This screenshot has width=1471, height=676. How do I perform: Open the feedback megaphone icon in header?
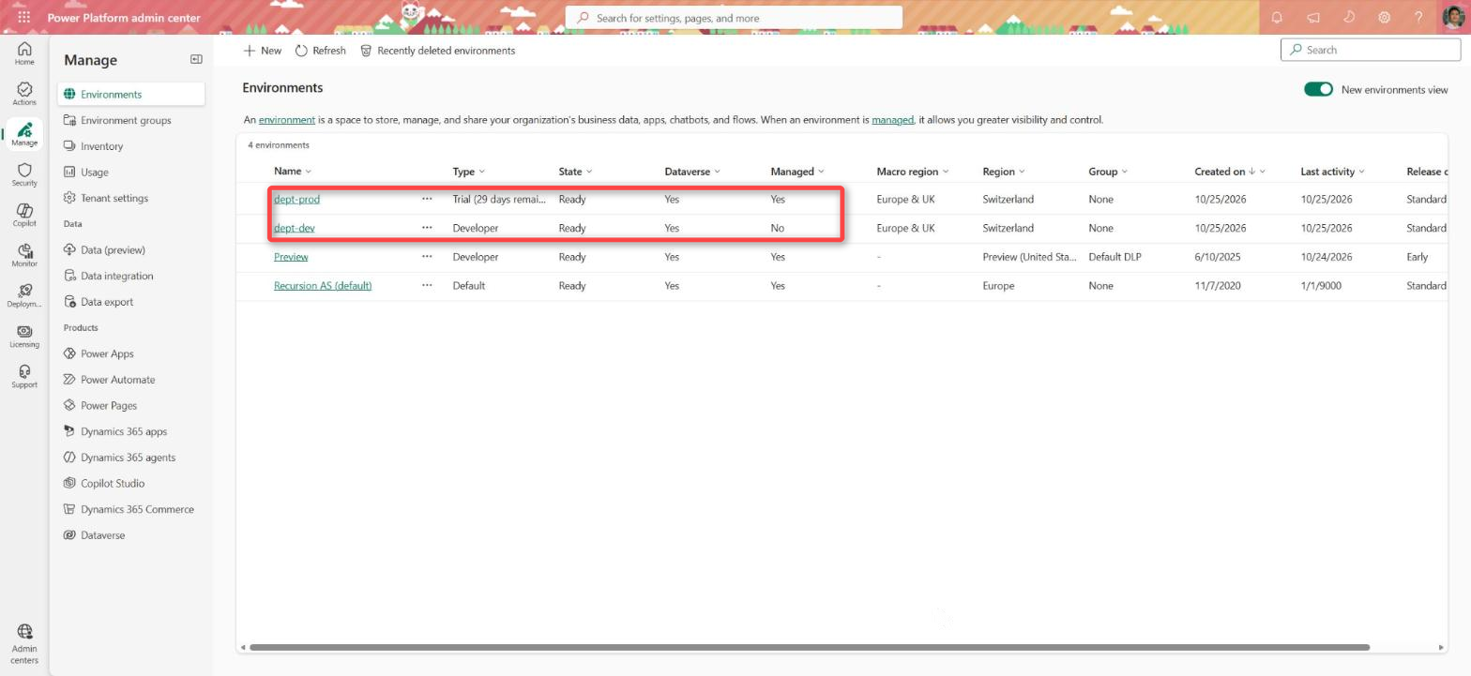[1312, 17]
